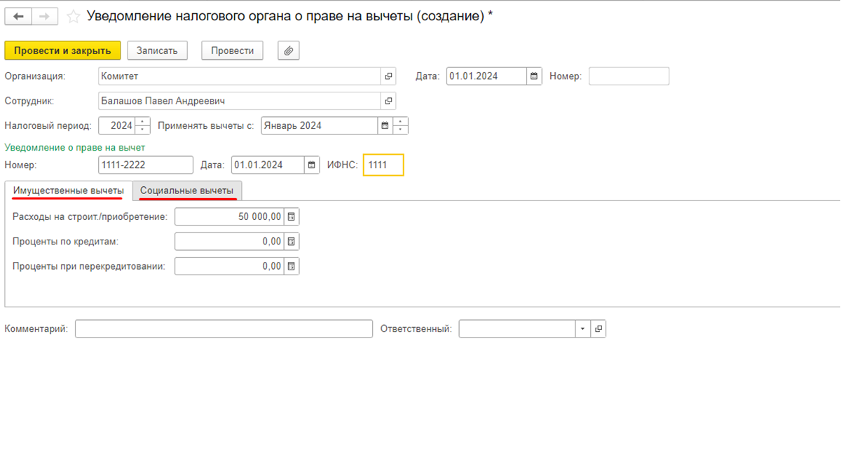Click the back navigation arrow
The height and width of the screenshot is (458, 841).
(x=18, y=17)
